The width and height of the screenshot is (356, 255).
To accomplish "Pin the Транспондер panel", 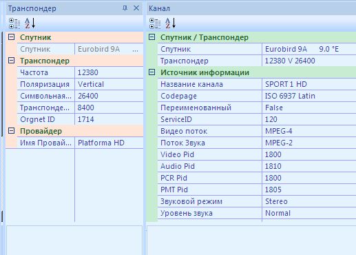I will tap(125, 8).
